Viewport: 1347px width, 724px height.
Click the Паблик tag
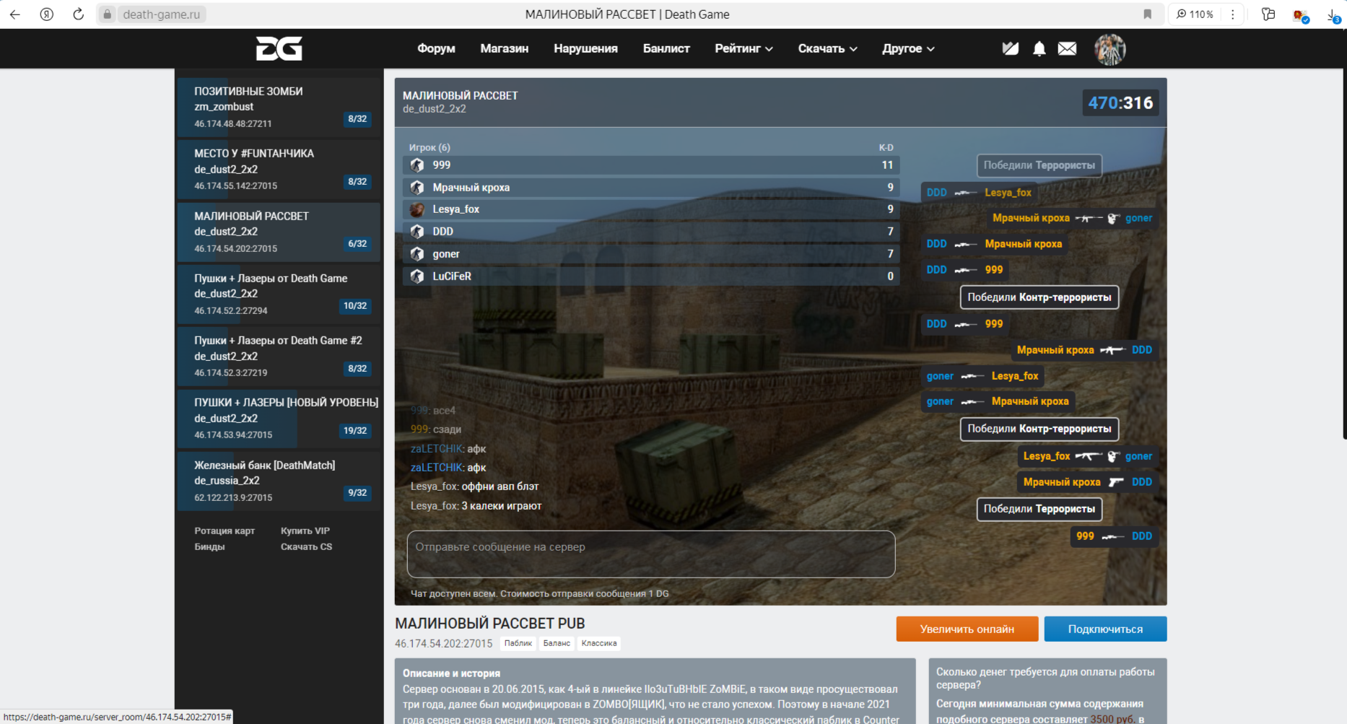click(x=518, y=643)
